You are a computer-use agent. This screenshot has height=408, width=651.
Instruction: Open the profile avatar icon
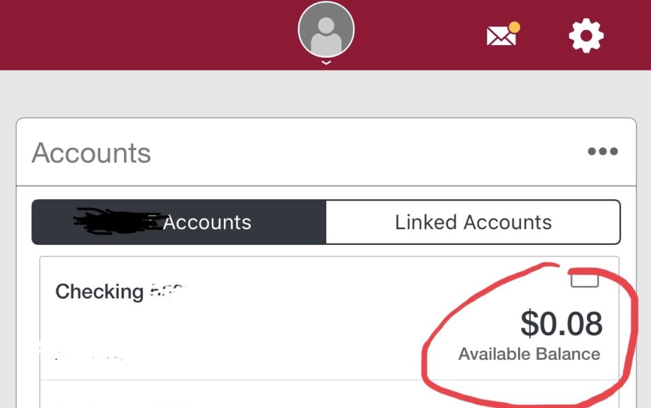[x=326, y=30]
